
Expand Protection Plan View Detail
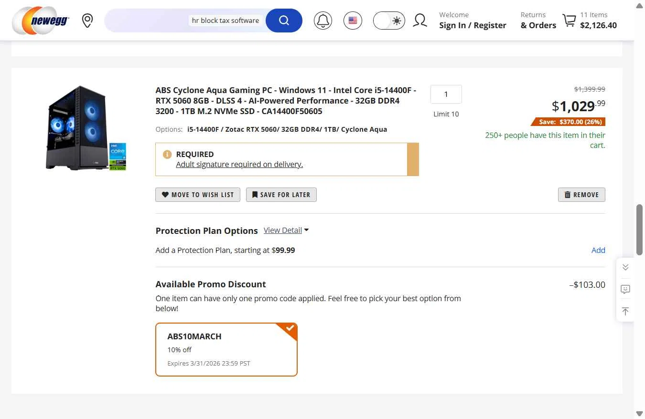[x=286, y=230]
